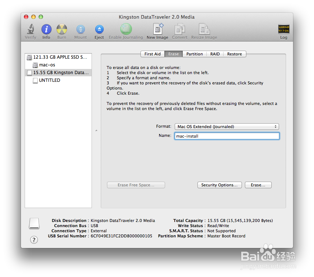The image size is (314, 277).
Task: Click the Name field containing mac-install
Action: coord(227,136)
